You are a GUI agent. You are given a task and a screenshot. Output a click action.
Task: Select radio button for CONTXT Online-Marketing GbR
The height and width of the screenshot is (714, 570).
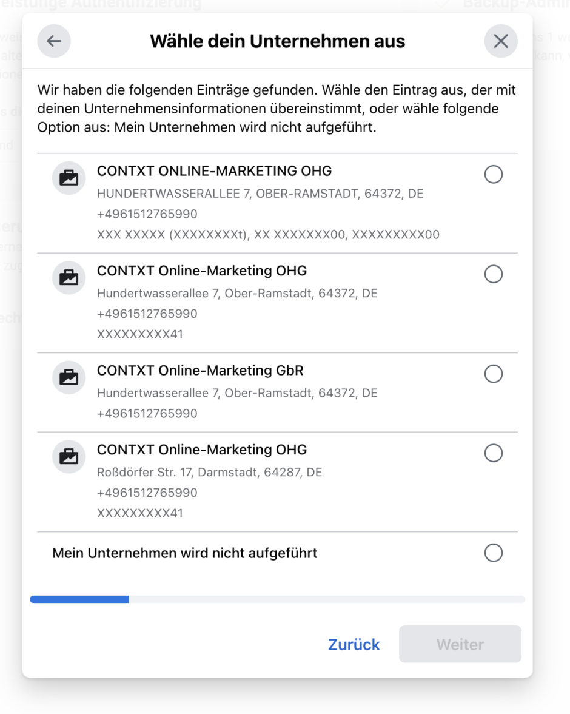point(494,374)
